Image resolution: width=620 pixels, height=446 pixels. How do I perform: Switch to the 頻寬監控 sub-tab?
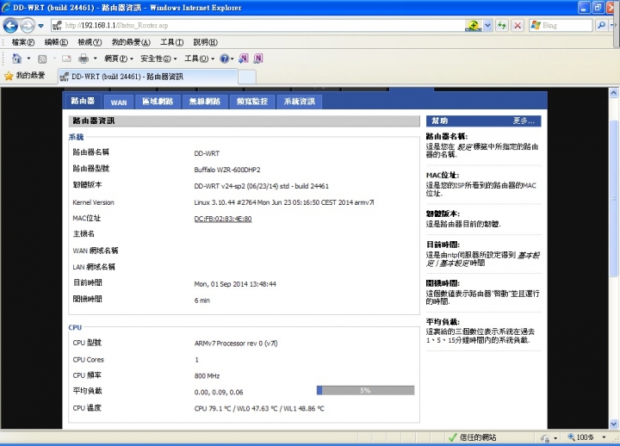point(252,102)
